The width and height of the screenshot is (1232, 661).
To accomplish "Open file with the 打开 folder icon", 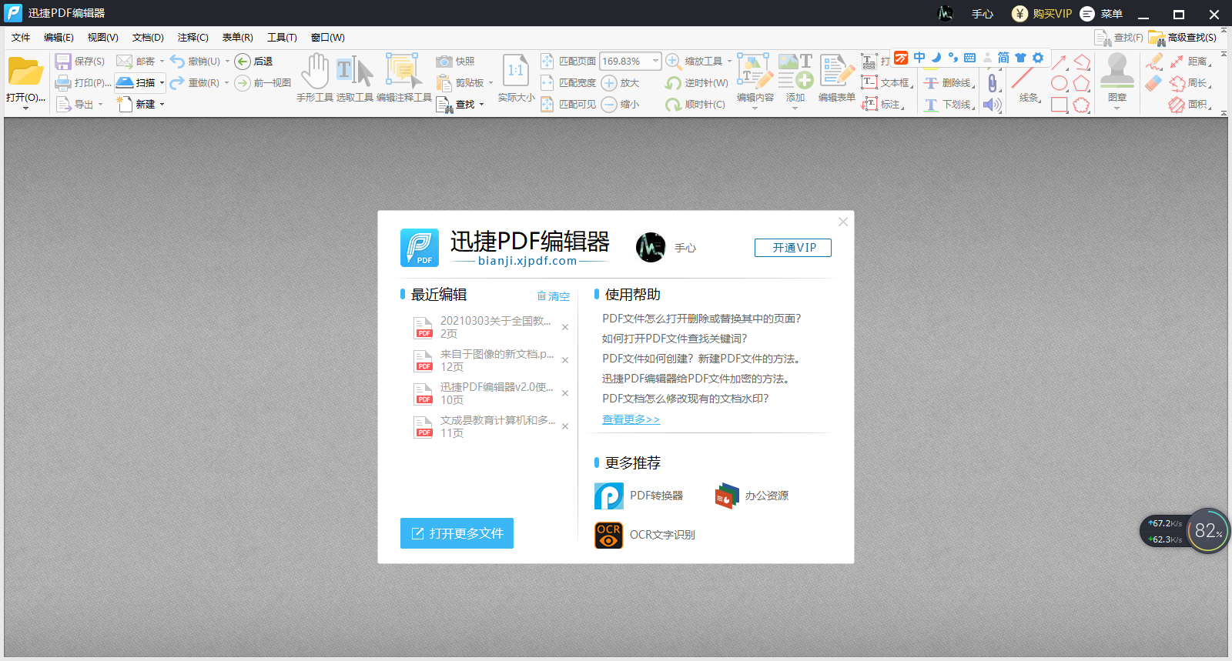I will tap(25, 72).
